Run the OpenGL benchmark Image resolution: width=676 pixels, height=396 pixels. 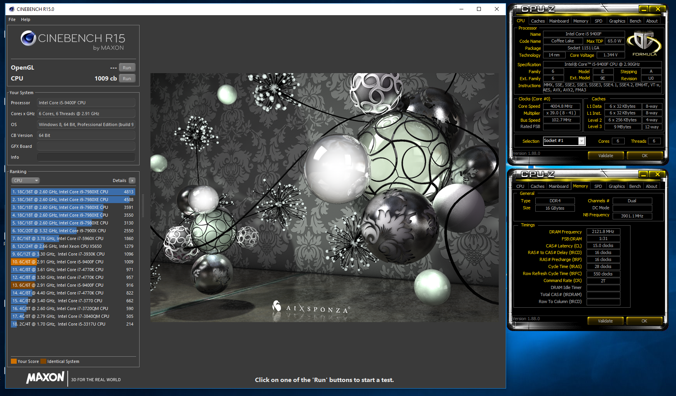pyautogui.click(x=127, y=68)
